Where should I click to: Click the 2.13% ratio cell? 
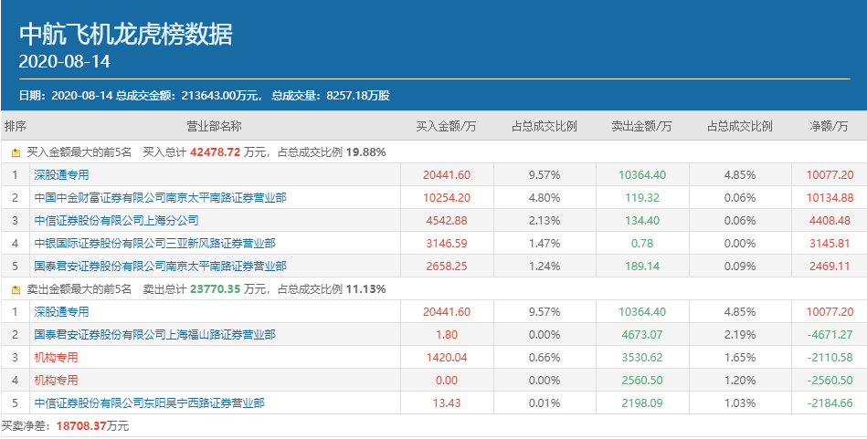pyautogui.click(x=545, y=221)
